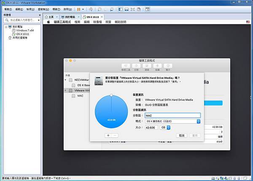Screen dimensions: 253x181
Task: Click the 取消 cancel button
Action: pyautogui.click(x=182, y=136)
